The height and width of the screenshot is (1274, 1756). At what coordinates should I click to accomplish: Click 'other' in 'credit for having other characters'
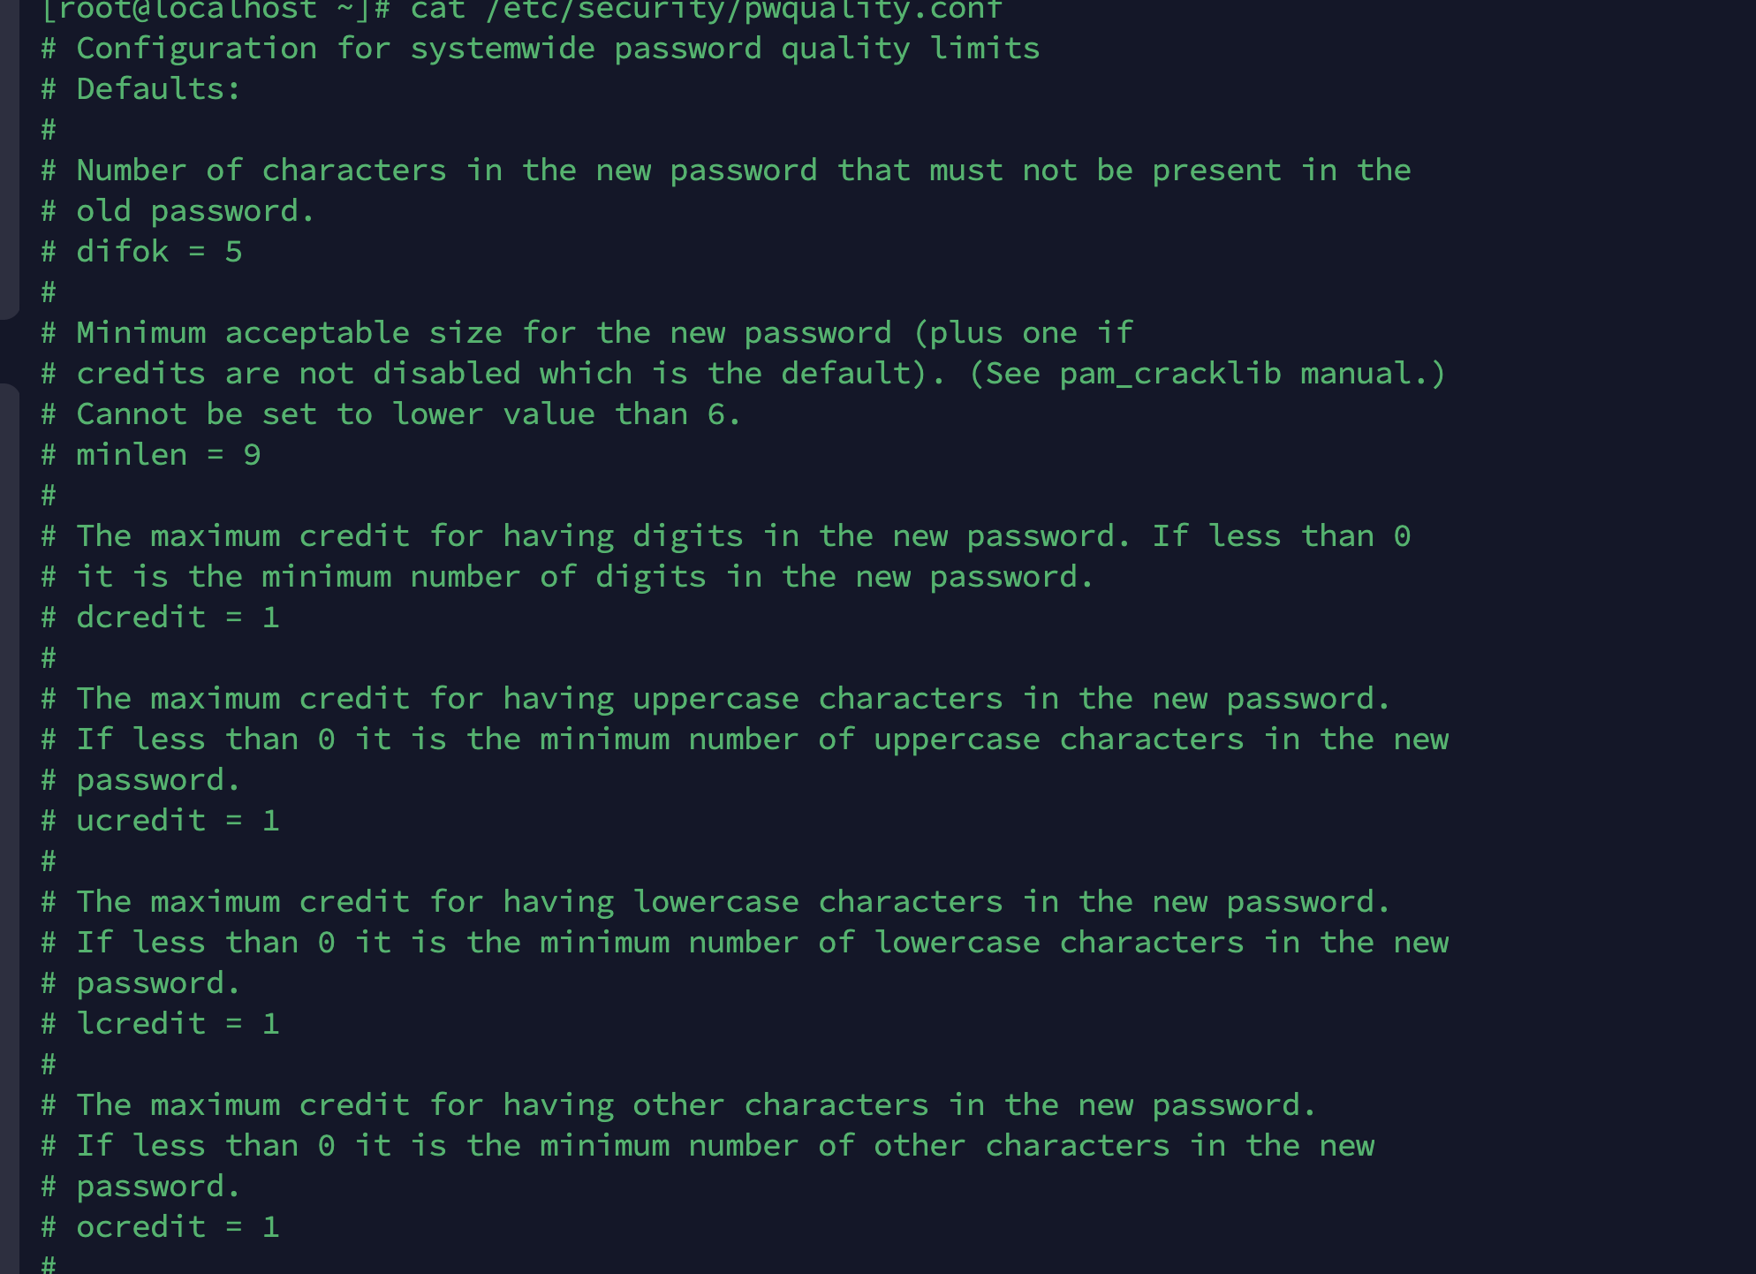678,1105
